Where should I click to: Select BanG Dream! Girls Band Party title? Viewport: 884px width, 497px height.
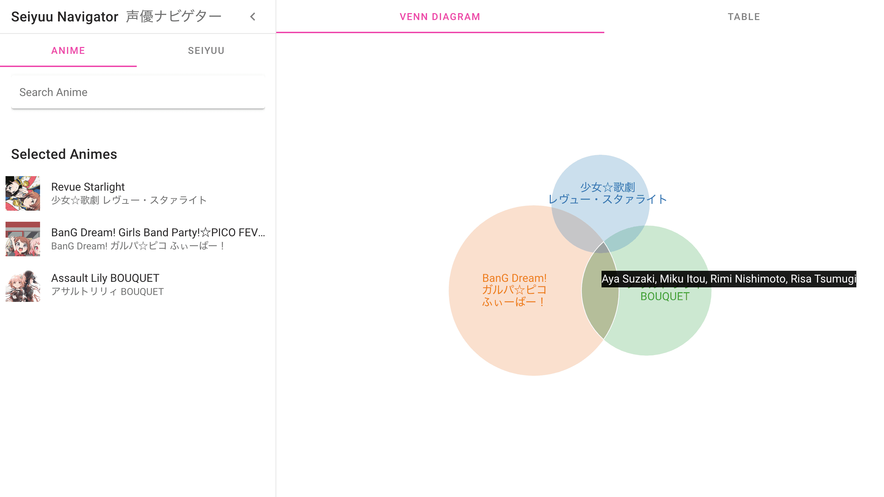tap(158, 232)
